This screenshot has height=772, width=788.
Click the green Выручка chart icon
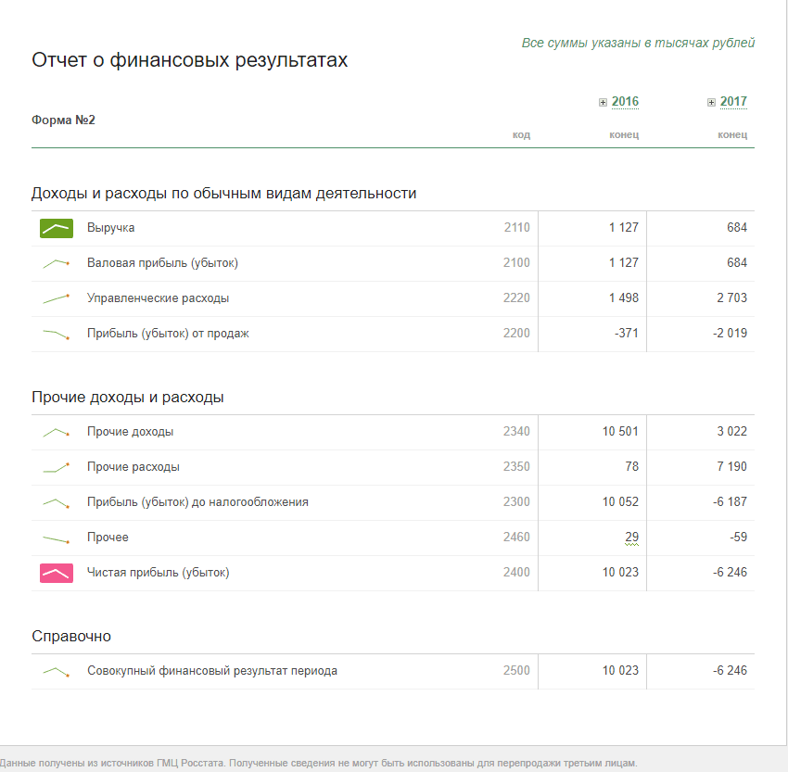[x=57, y=228]
